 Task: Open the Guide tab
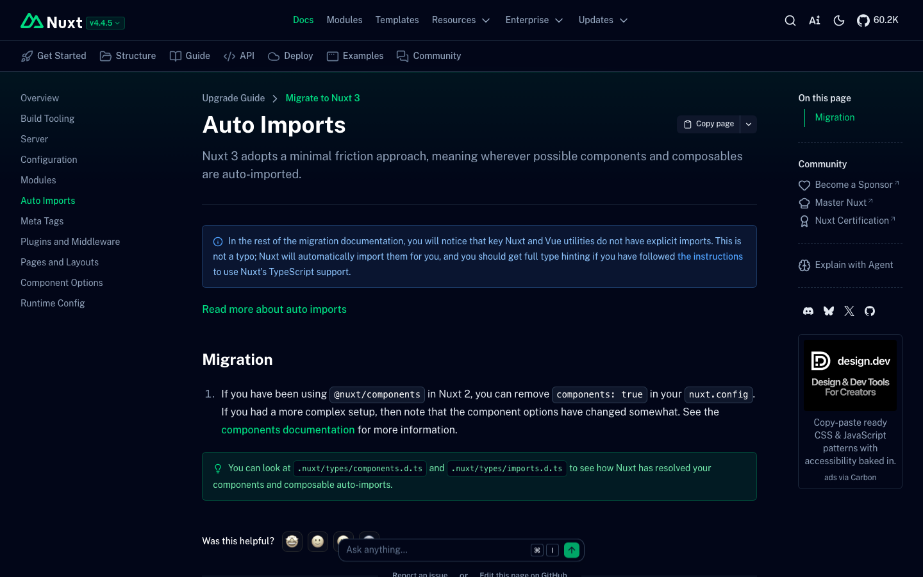pos(190,56)
